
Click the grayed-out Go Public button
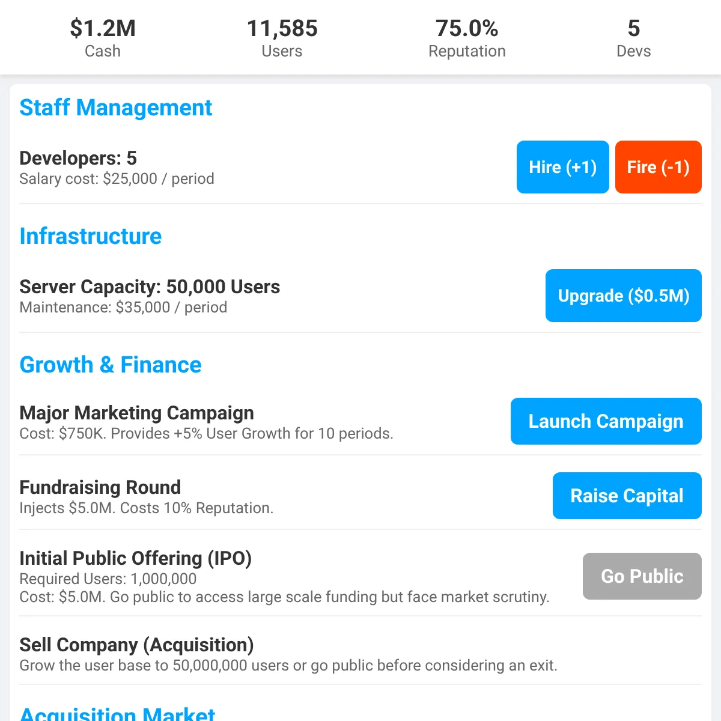pyautogui.click(x=642, y=576)
